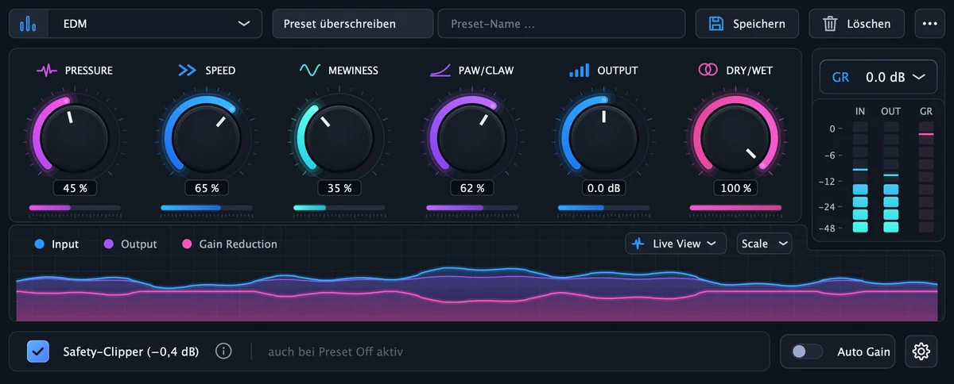Click the pink DRY/WET horizontal slider bar
The height and width of the screenshot is (384, 954).
(x=736, y=208)
